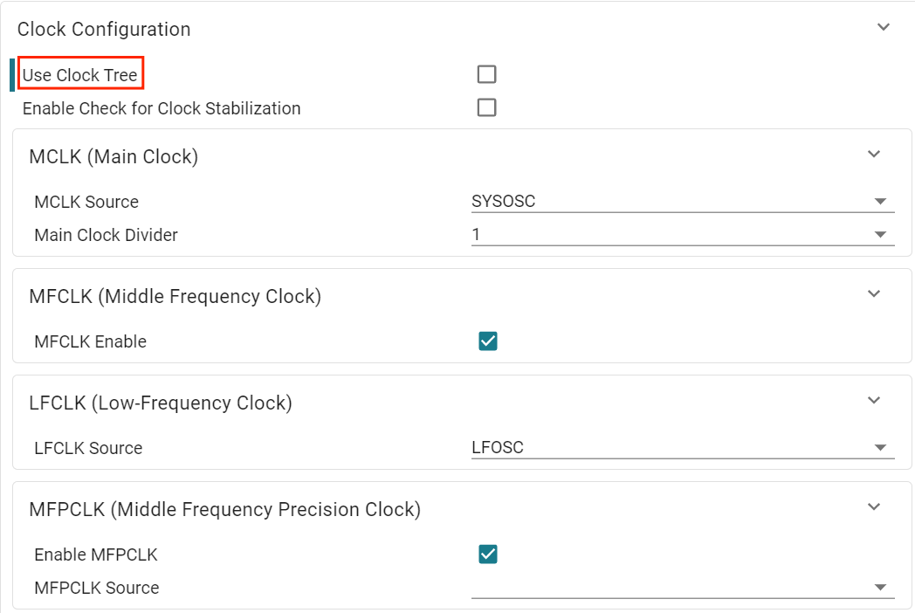The image size is (915, 613).
Task: Collapse the MFCLK group chevron
Action: coord(874,293)
